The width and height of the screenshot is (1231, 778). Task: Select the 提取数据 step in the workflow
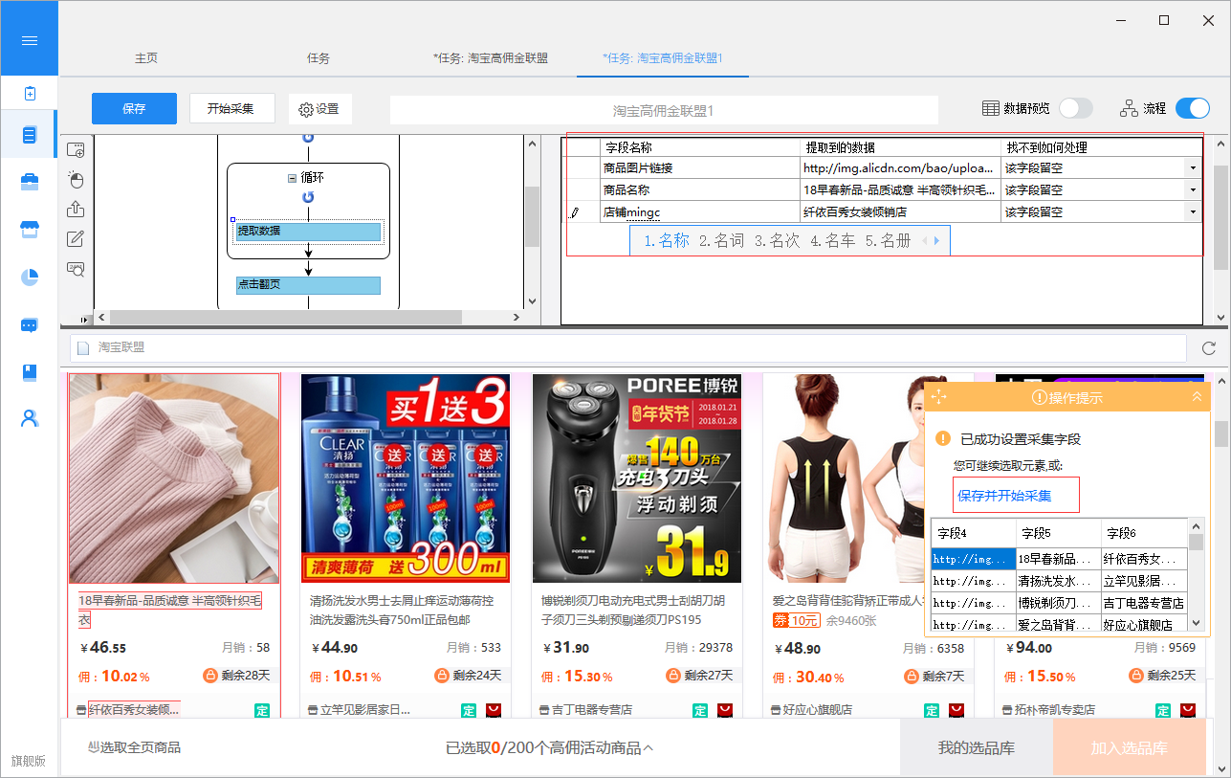[308, 231]
